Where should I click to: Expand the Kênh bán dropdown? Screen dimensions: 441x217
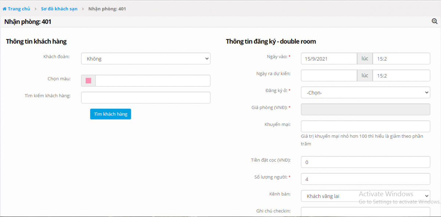[x=365, y=196]
